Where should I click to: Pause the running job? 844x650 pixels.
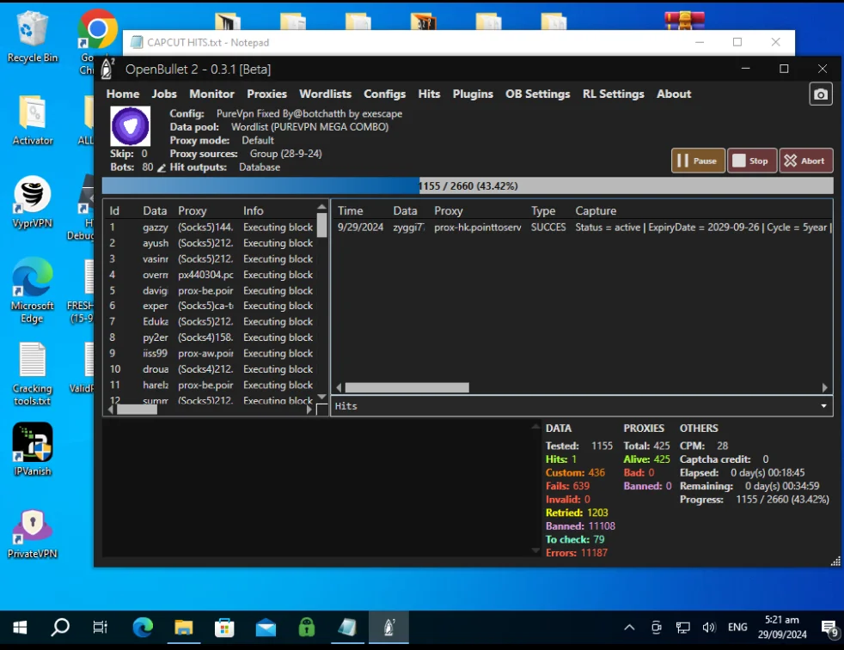[698, 161]
